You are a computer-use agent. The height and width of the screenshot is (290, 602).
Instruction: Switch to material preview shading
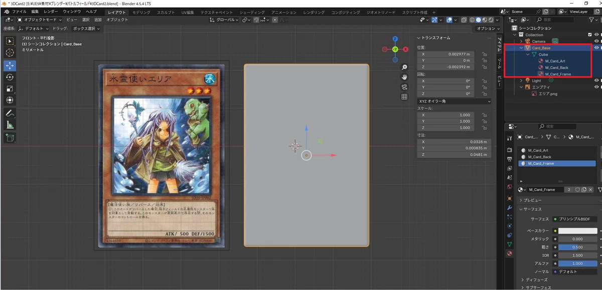click(485, 20)
